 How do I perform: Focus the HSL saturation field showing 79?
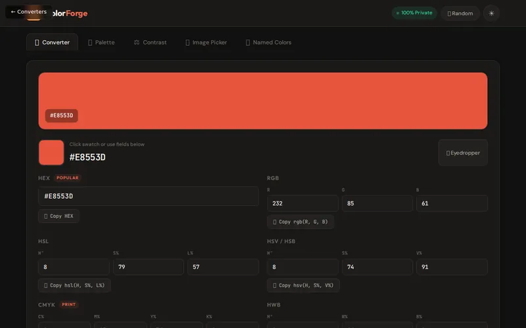click(149, 267)
